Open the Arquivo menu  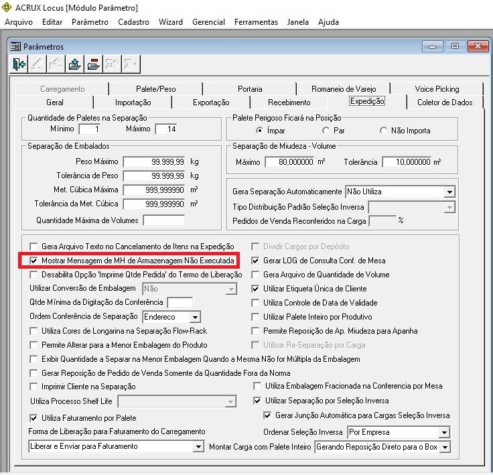19,22
